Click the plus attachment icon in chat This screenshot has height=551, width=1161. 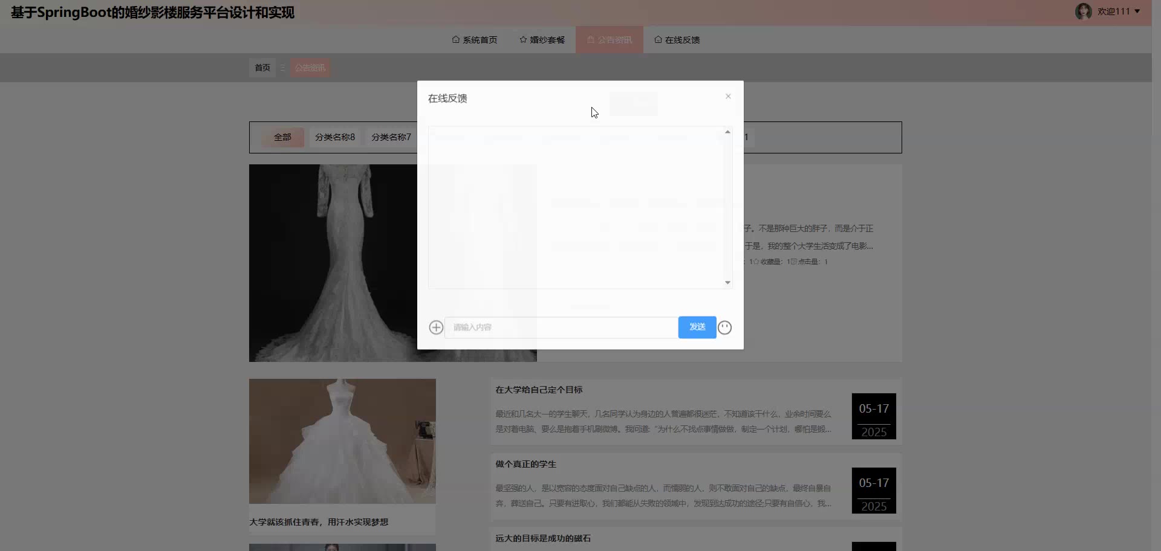(436, 327)
